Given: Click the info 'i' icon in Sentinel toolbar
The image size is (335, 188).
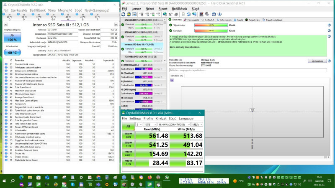Looking at the screenshot, I should [x=219, y=14].
